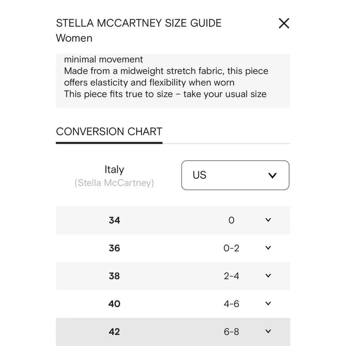Screen dimensions: 346x346
Task: Click the US size 6-8 value
Action: [231, 332]
